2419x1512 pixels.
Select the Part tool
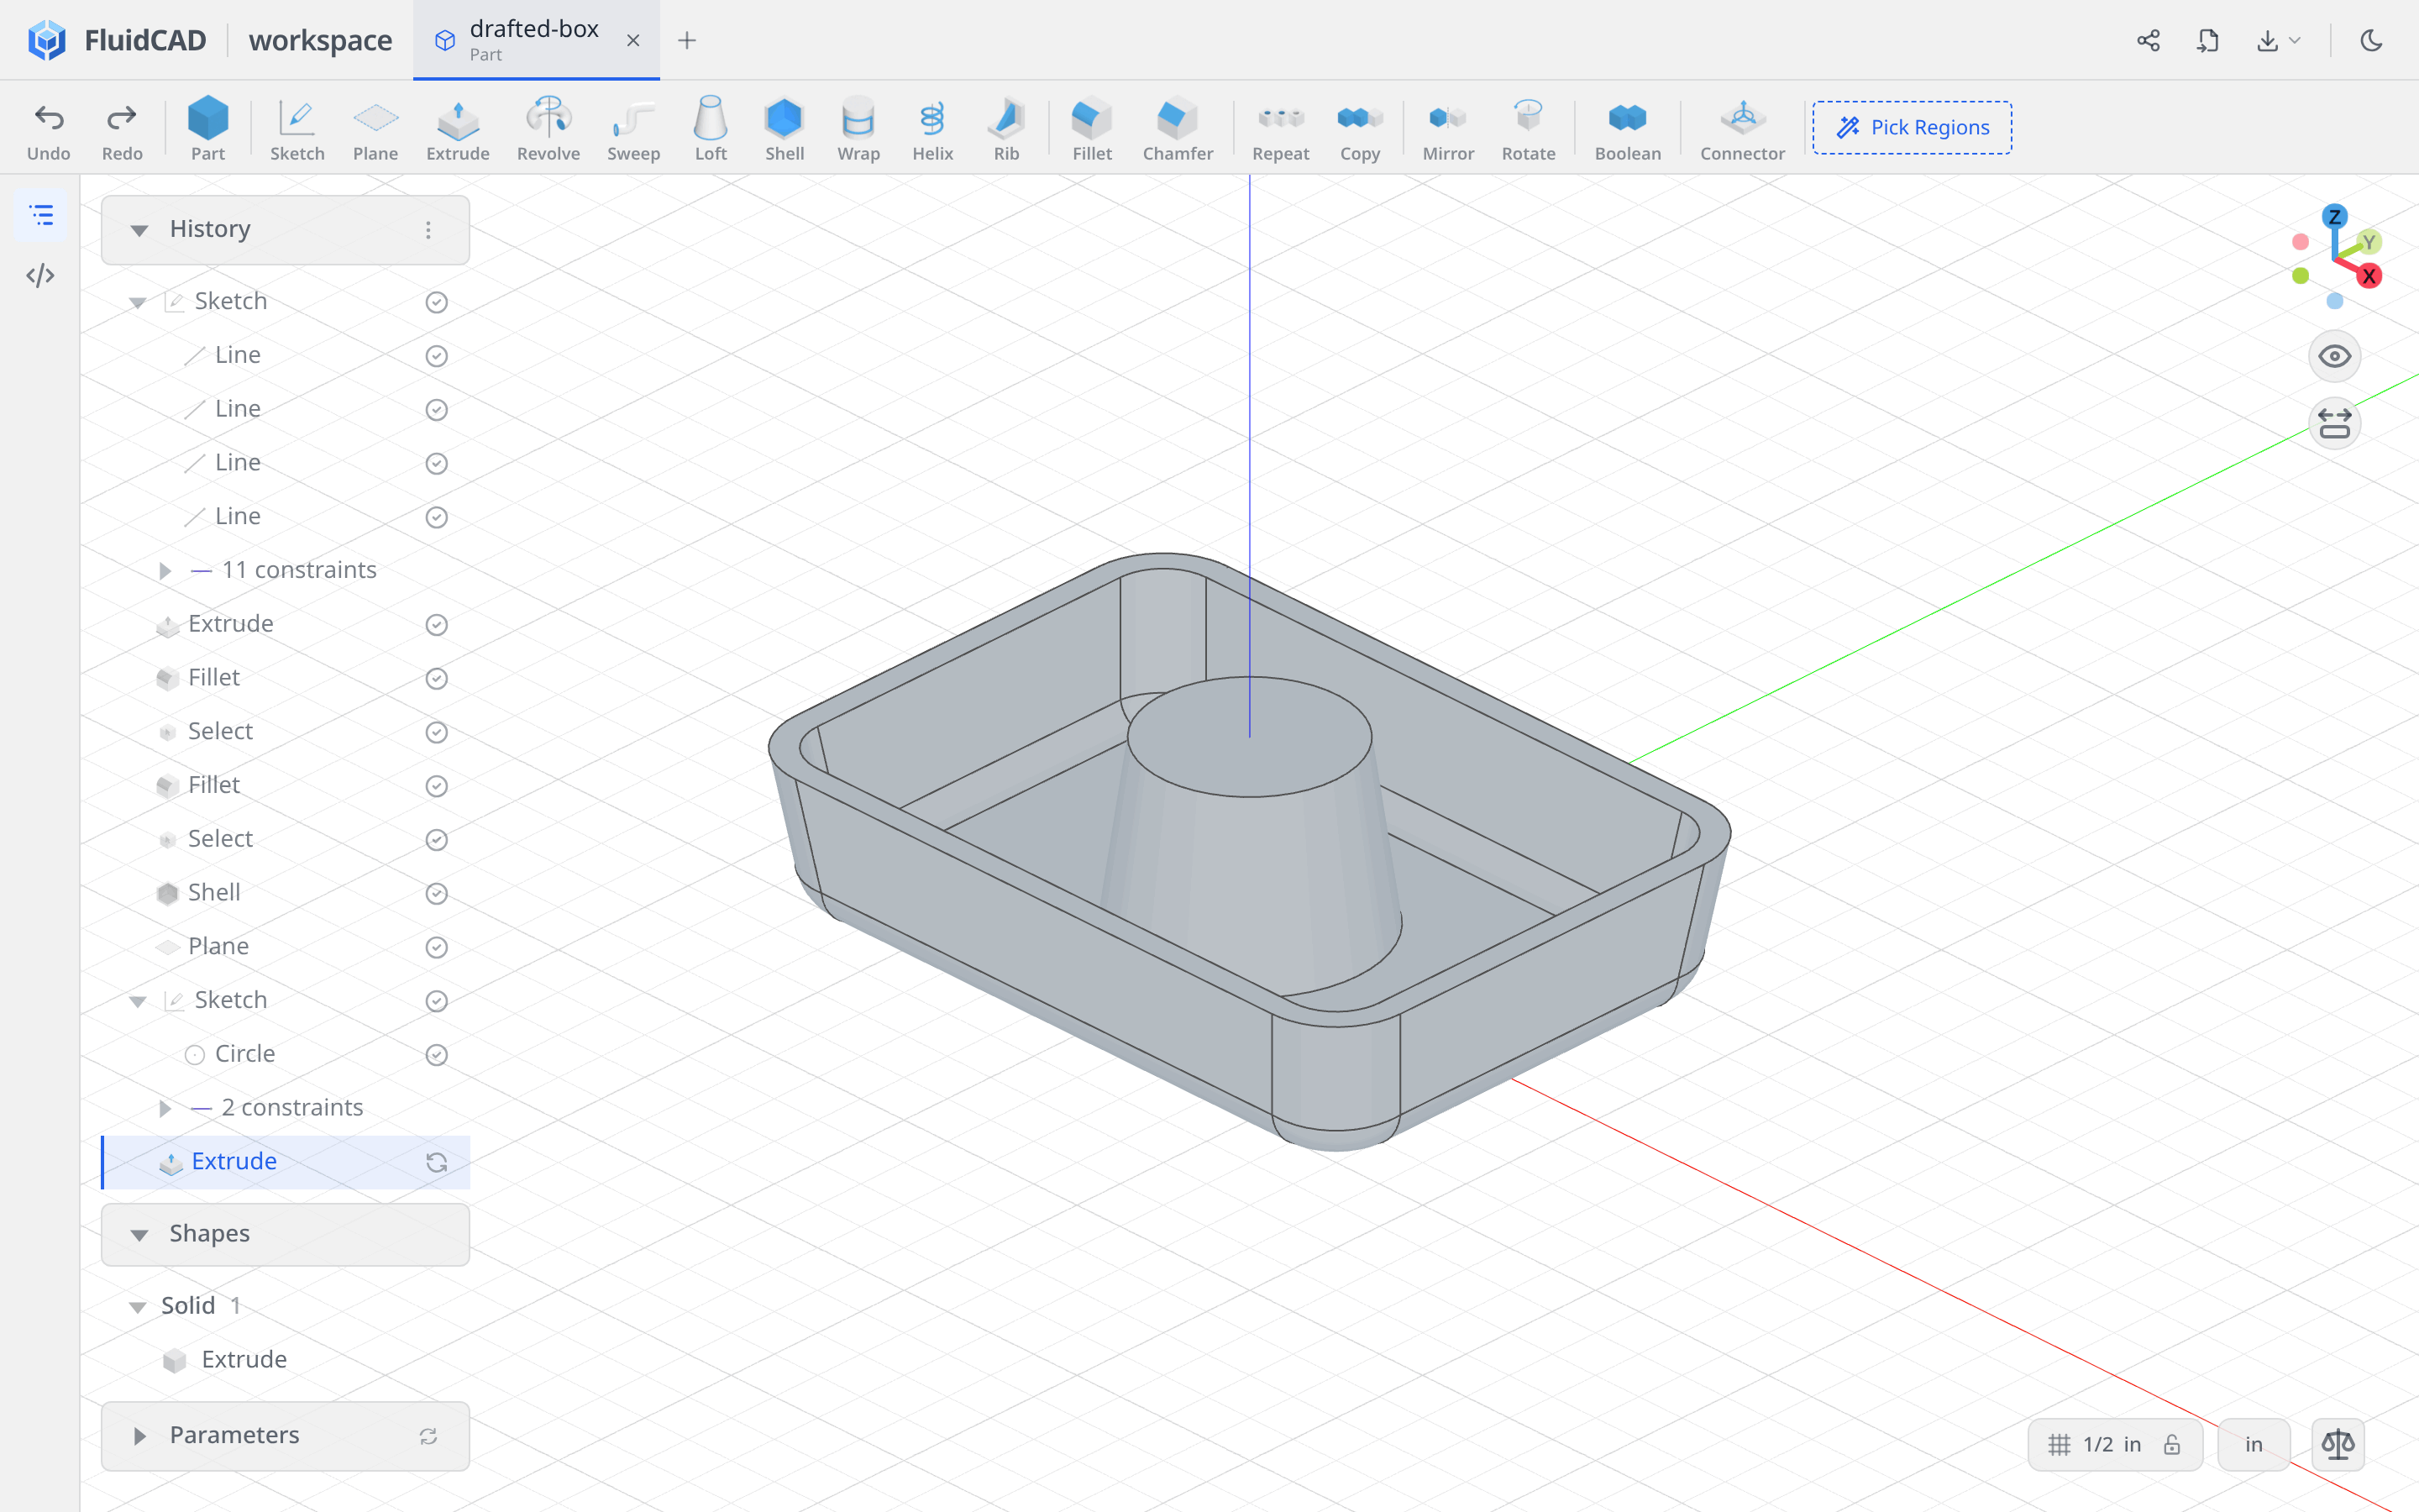(208, 129)
